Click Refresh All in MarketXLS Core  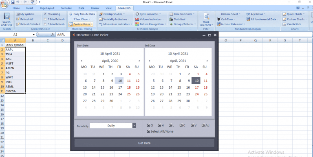point(25,19)
